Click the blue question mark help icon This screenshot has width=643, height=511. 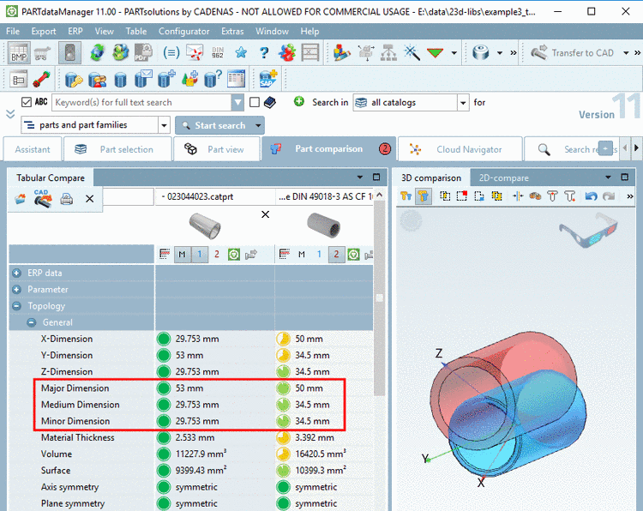tap(263, 53)
